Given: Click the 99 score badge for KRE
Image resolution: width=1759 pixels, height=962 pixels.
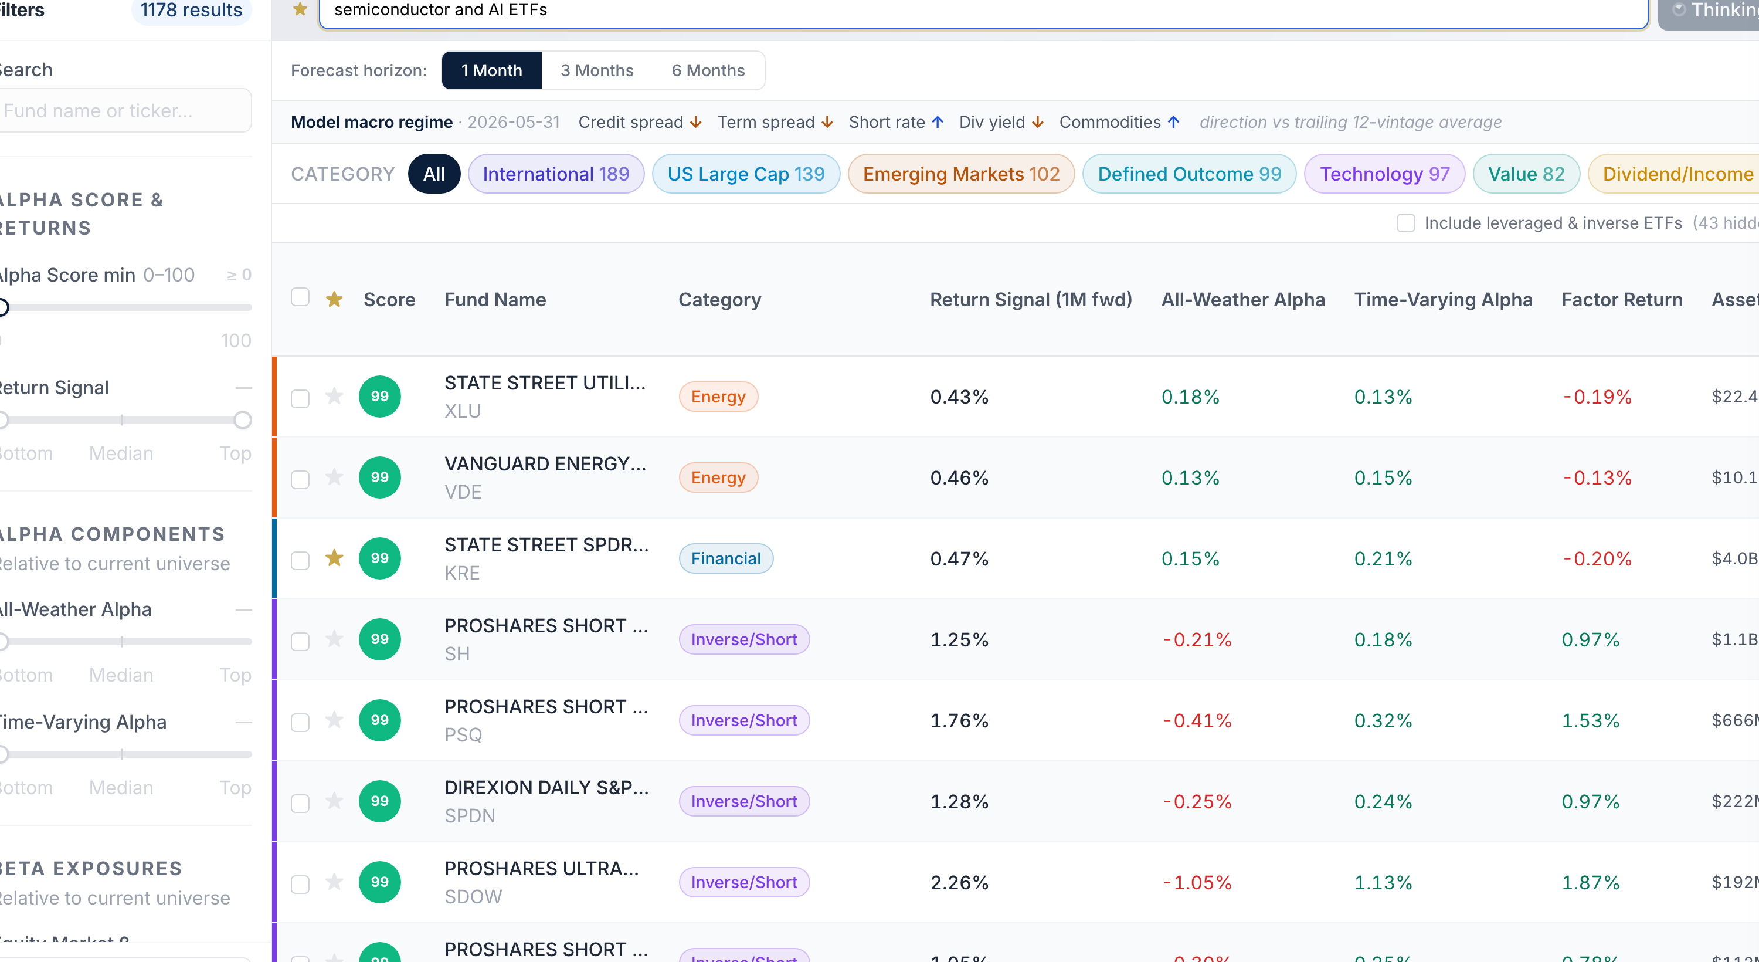Looking at the screenshot, I should (380, 558).
